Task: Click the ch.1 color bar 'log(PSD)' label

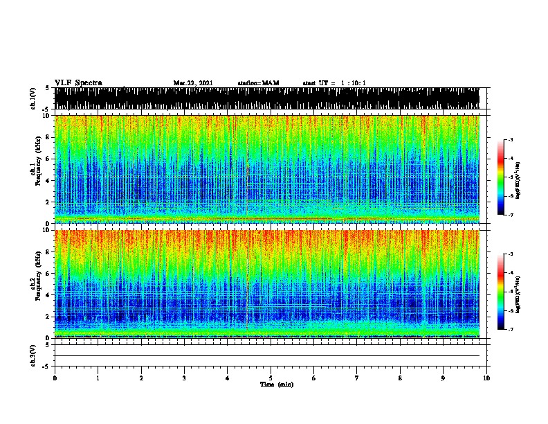Action: 518,181
